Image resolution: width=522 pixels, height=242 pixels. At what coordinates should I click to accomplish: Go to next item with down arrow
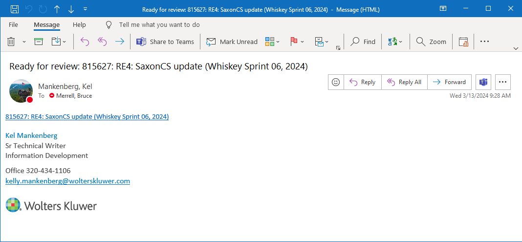tap(71, 9)
